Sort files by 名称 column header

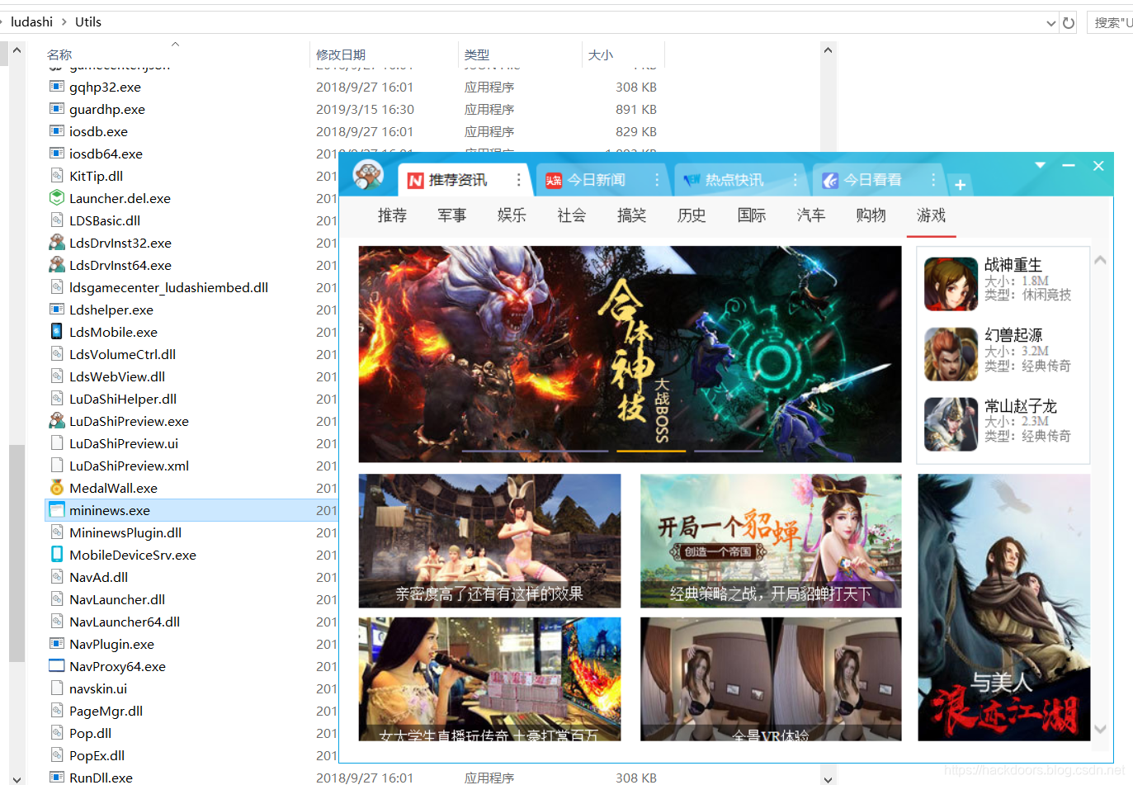[x=59, y=54]
